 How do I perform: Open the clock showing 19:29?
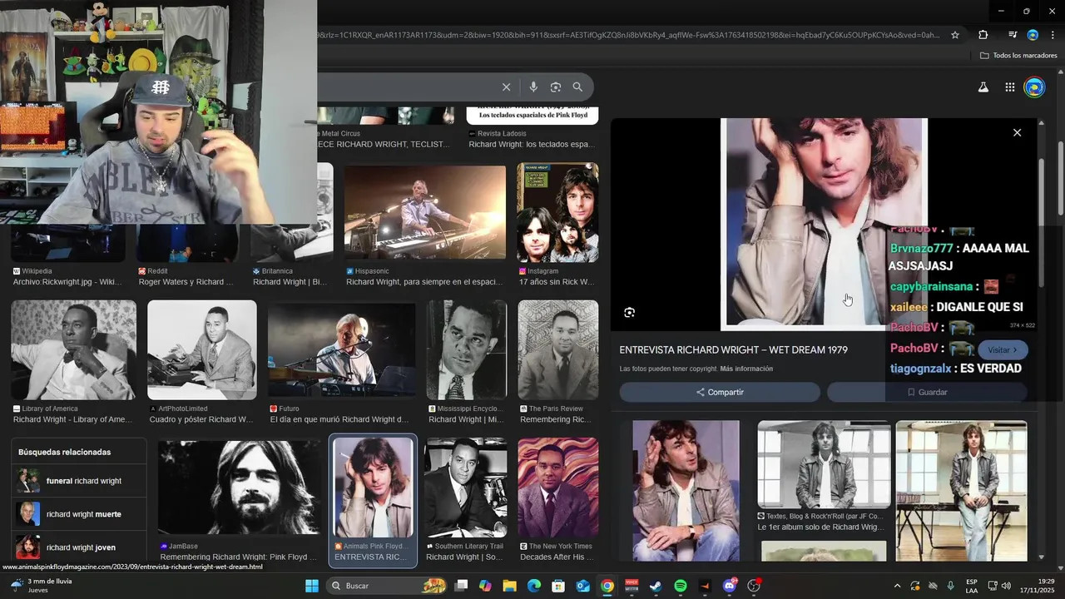pos(1039,586)
